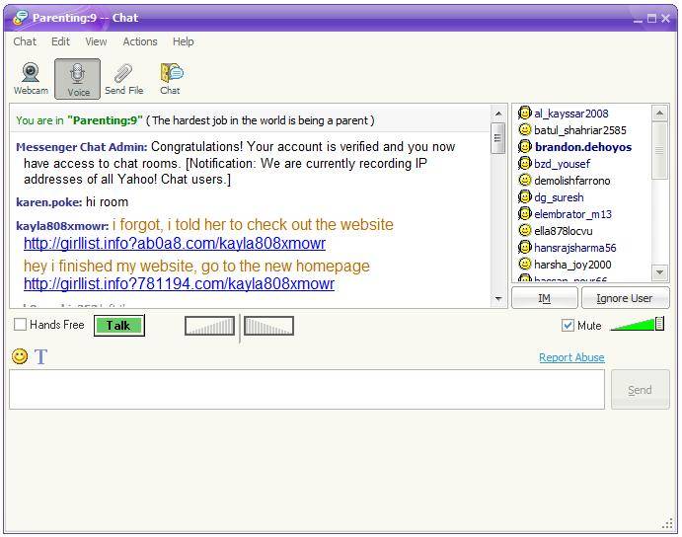Click the Webcam toolbar icon
The image size is (682, 537).
coord(30,73)
